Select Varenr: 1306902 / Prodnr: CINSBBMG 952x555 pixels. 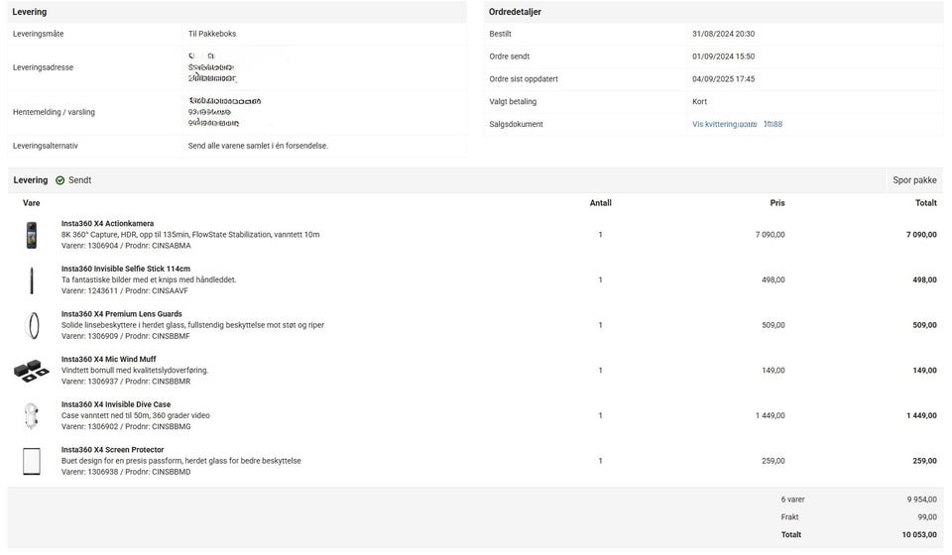click(x=126, y=427)
